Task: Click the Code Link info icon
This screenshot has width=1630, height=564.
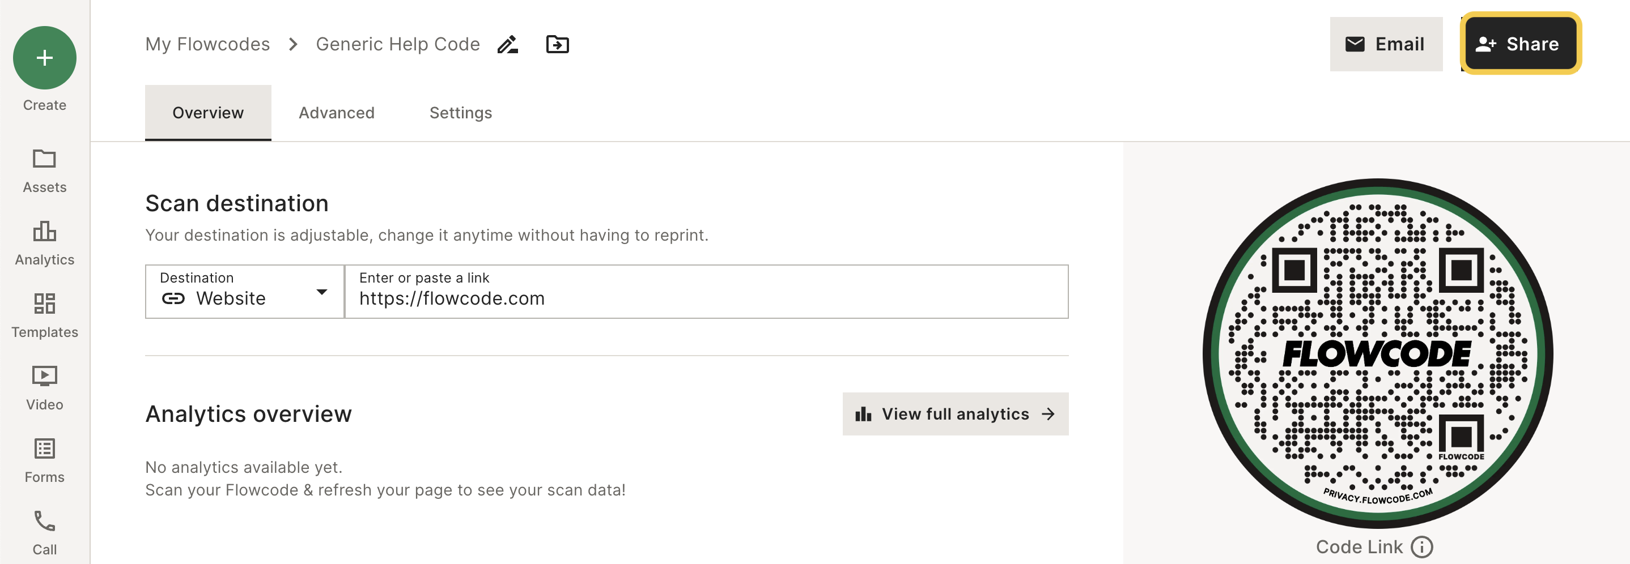Action: point(1422,546)
